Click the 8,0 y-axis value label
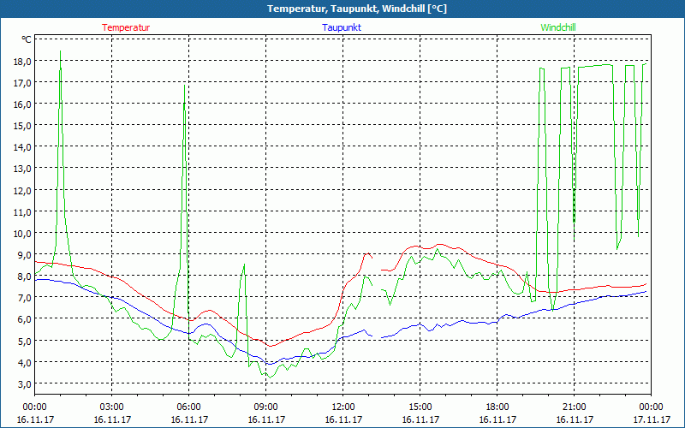 (24, 276)
